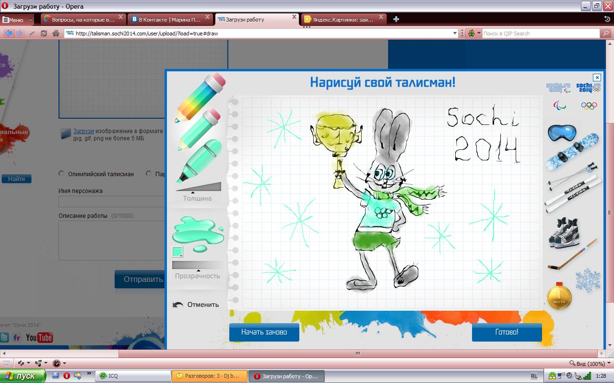The height and width of the screenshot is (383, 614).
Task: Select the turquoise marker highlighter tool
Action: coord(199,161)
